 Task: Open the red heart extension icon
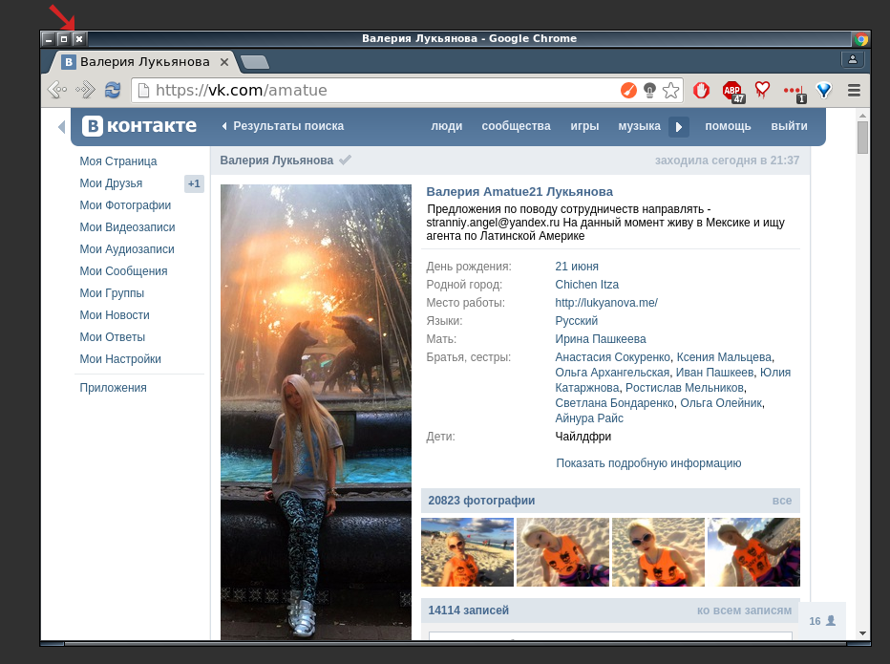coord(762,90)
